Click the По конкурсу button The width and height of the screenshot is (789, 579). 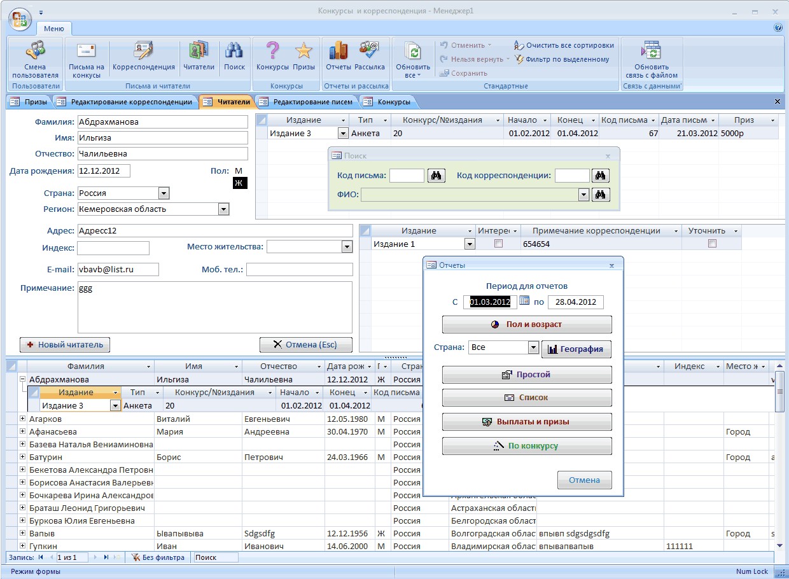click(x=527, y=446)
